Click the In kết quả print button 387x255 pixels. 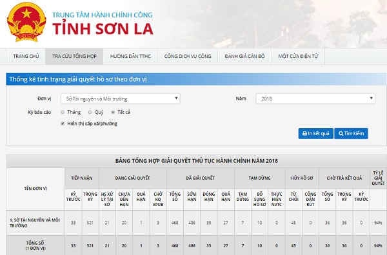tap(315, 133)
